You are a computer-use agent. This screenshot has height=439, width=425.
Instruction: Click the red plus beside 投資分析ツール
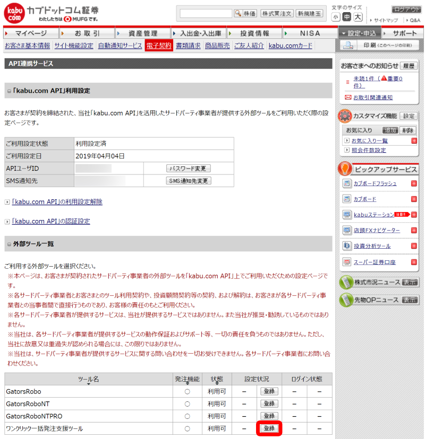pos(414,246)
